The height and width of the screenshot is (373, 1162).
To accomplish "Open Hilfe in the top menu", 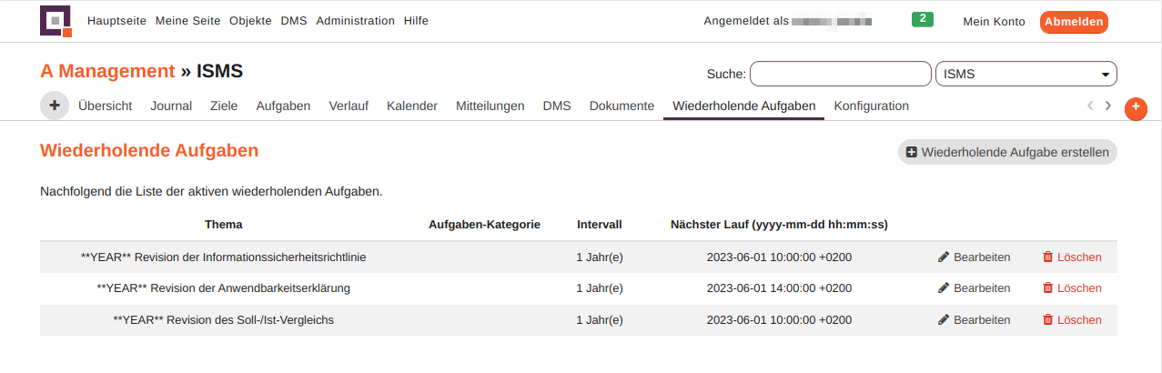I will tap(415, 21).
